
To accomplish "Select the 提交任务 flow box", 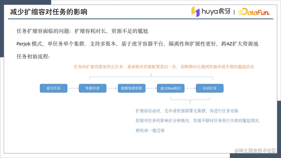I will 54,88.
